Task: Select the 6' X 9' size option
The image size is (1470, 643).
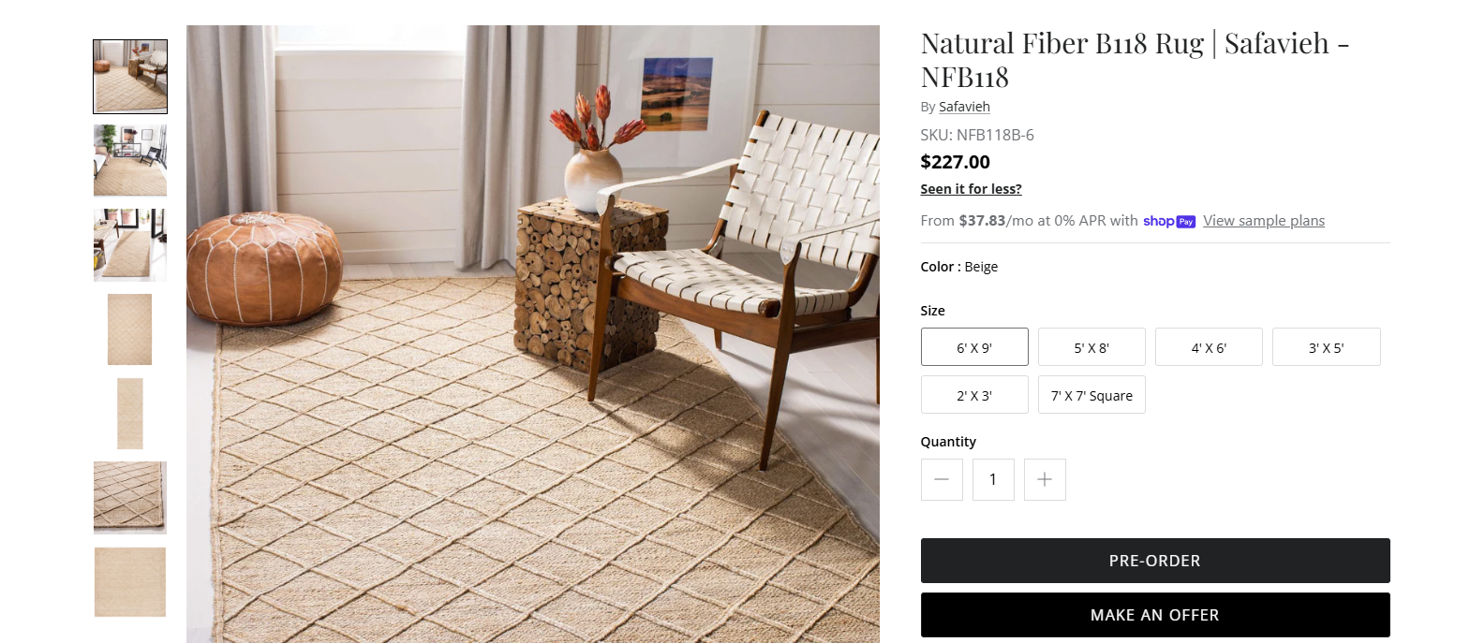Action: point(974,347)
